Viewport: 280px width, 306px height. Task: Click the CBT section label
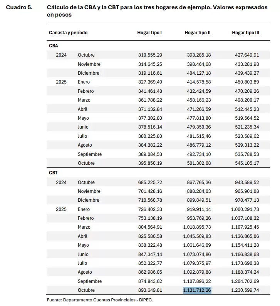53,173
